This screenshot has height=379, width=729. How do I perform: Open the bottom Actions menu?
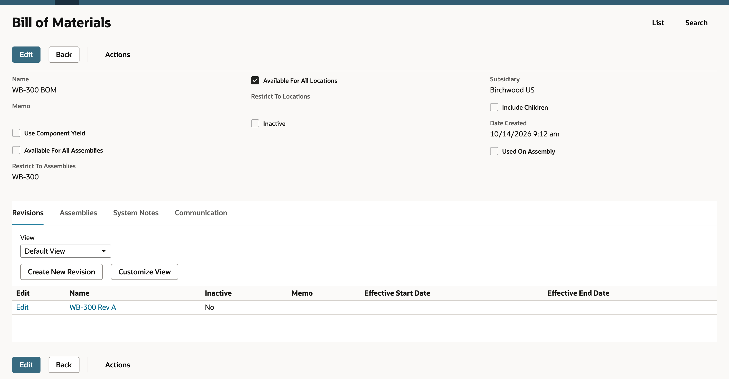point(117,365)
